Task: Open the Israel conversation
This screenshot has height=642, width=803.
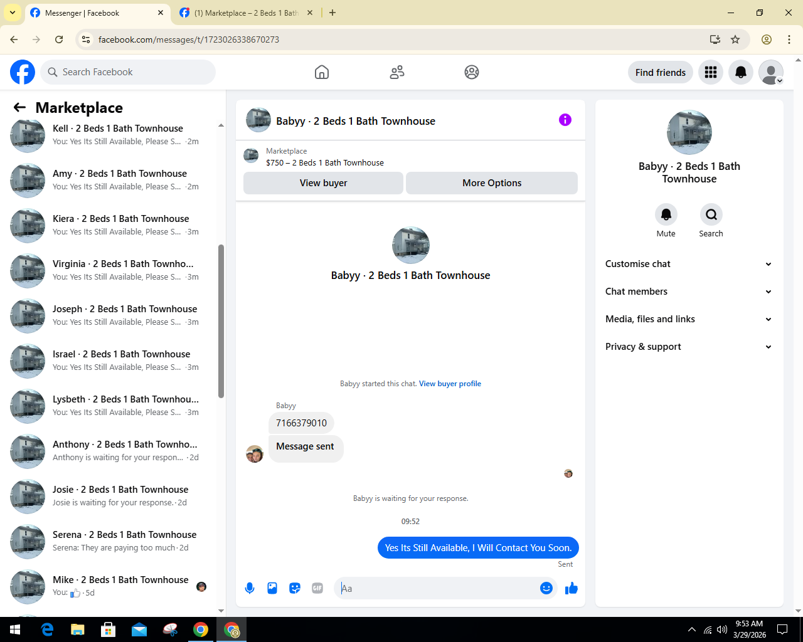Action: [x=110, y=360]
